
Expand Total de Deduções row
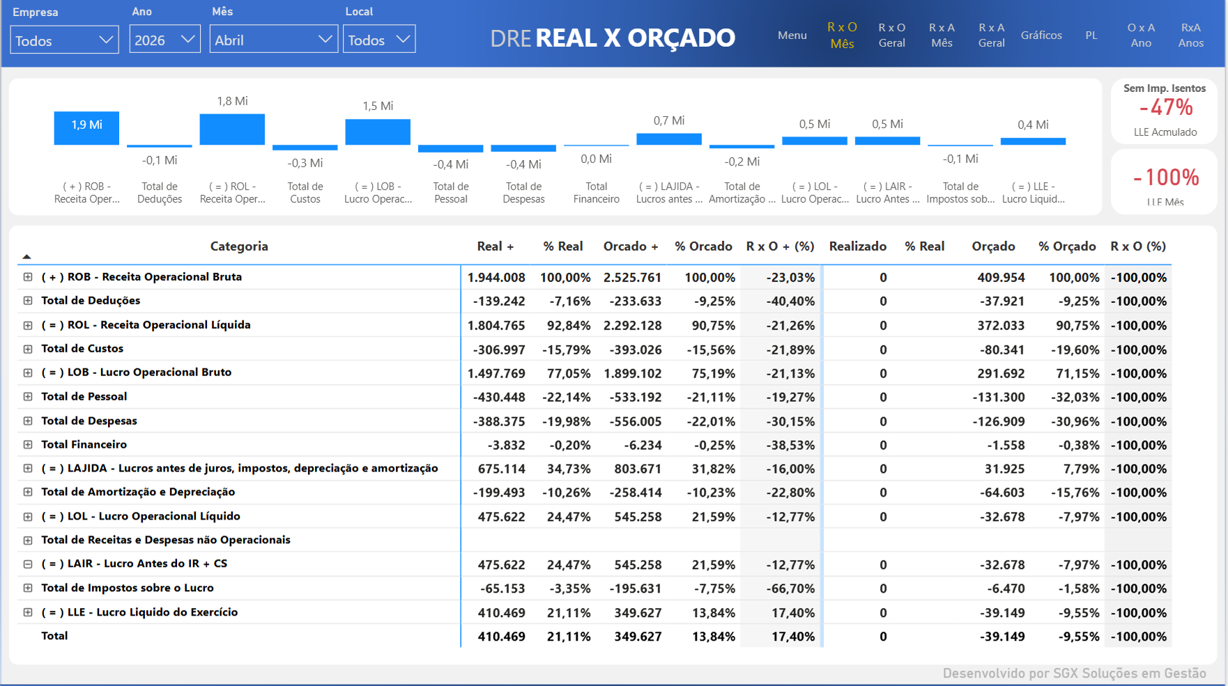28,300
